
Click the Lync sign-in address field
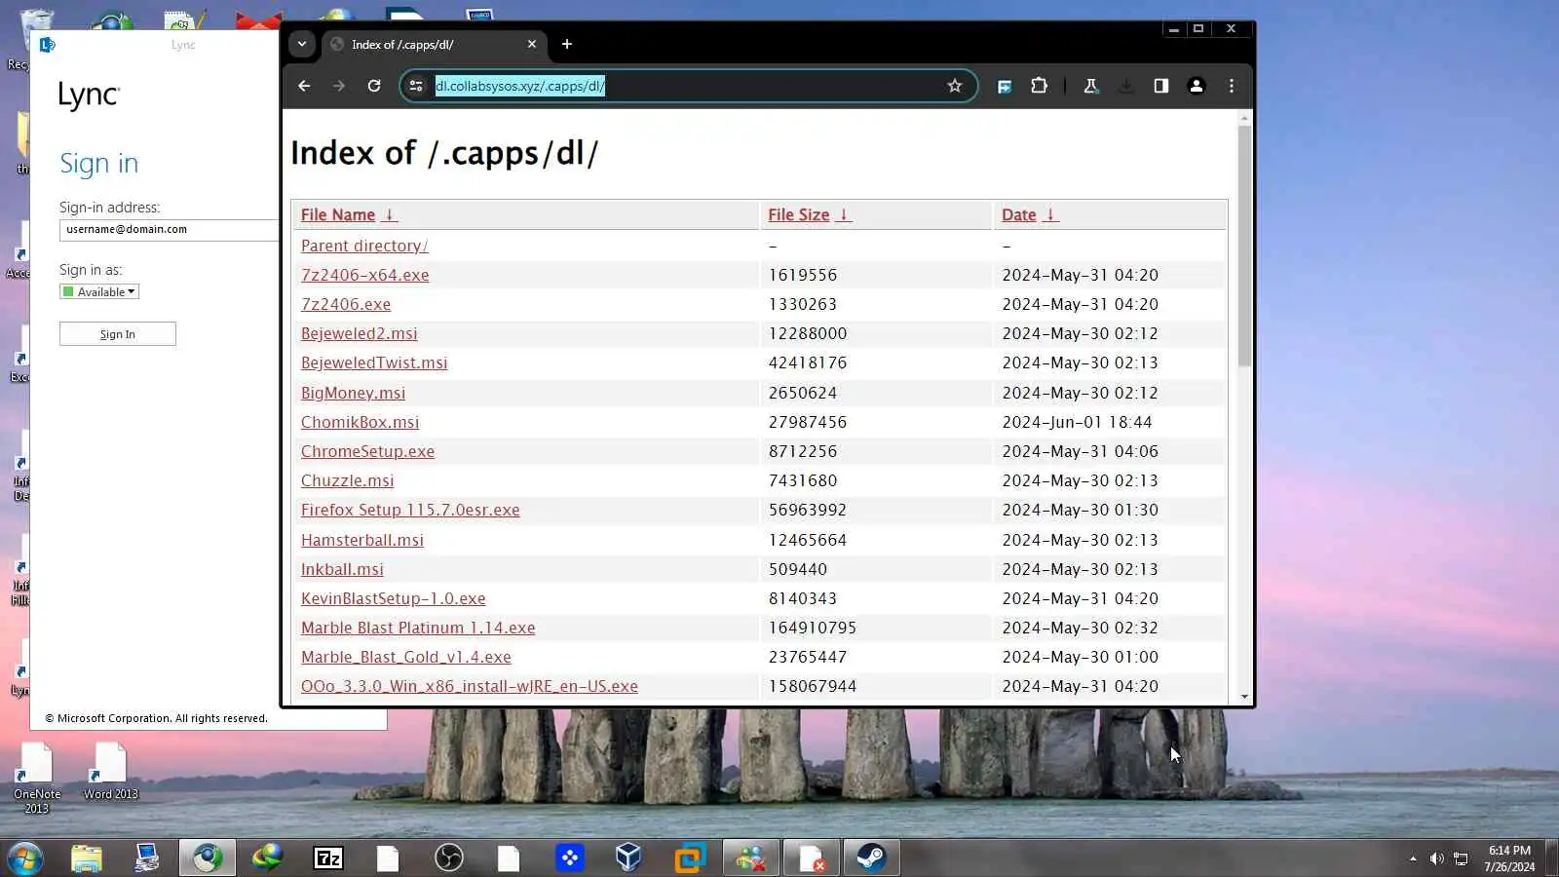(171, 230)
